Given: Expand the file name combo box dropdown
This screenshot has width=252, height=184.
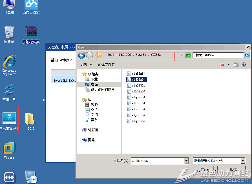Looking at the screenshot, I should (x=186, y=161).
